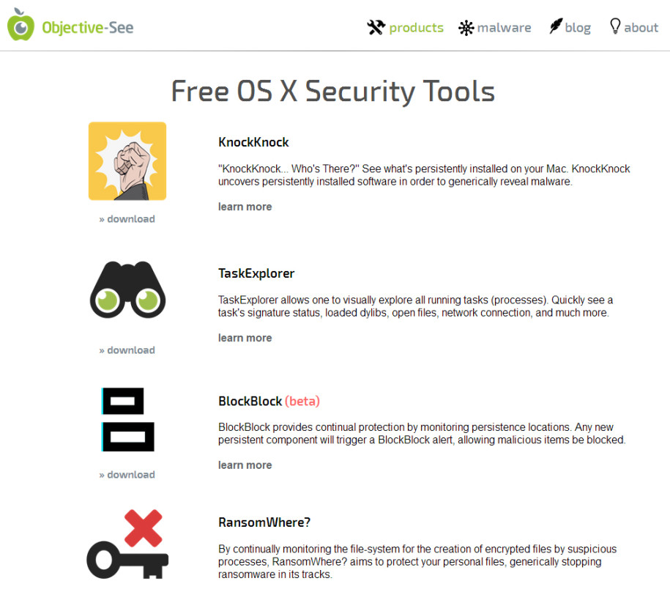Click the TaskExplorer binoculars icon

click(x=127, y=289)
